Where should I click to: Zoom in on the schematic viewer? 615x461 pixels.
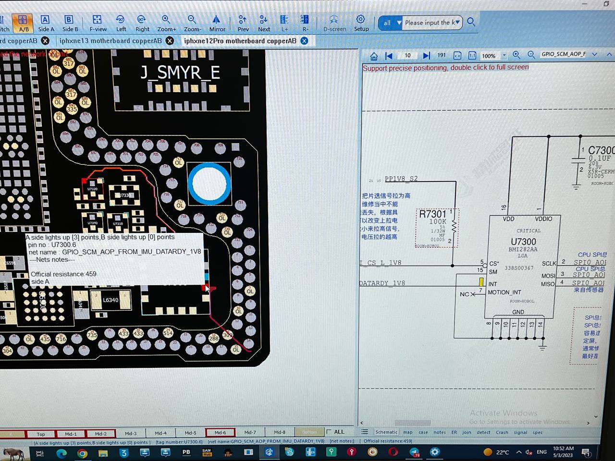point(517,55)
